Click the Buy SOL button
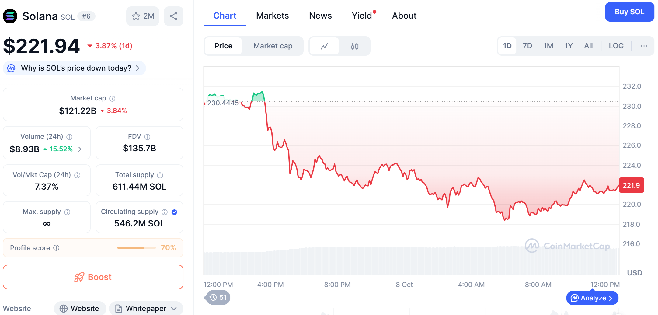 [629, 12]
